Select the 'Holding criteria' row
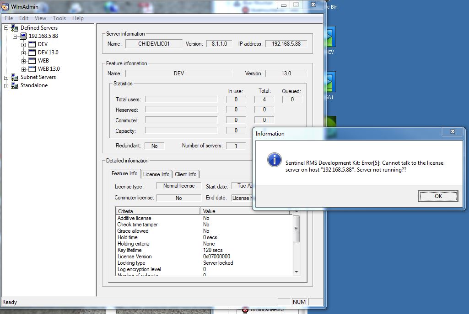Viewport: 469px width, 314px height. (x=204, y=244)
